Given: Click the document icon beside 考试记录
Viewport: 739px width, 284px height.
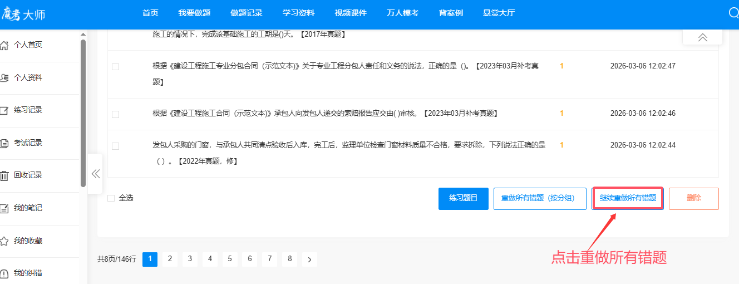Looking at the screenshot, I should (4, 143).
